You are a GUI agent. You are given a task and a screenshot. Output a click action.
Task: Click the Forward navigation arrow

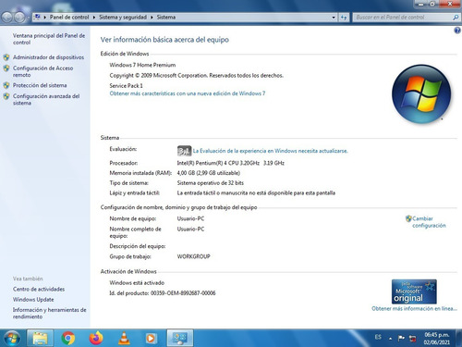click(x=19, y=18)
